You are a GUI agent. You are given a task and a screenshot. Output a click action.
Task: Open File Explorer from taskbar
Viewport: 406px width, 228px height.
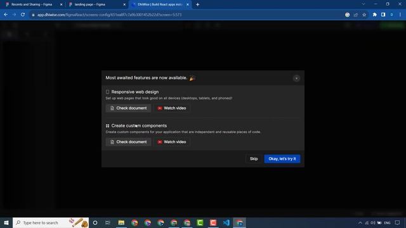pos(121,222)
